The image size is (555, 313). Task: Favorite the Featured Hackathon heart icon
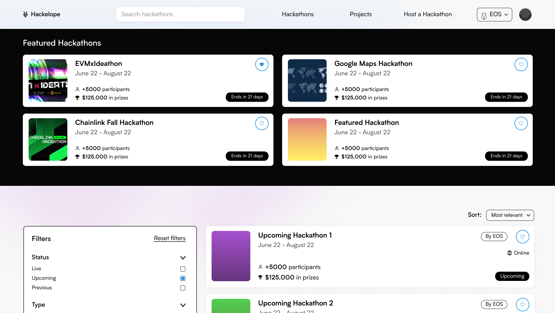(x=521, y=123)
